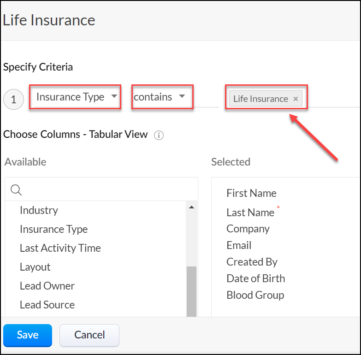The width and height of the screenshot is (361, 355).
Task: Click the criteria value input field
Action: click(x=332, y=99)
